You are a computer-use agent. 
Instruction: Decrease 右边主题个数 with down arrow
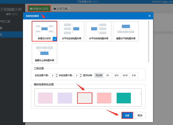pyautogui.click(x=81, y=76)
